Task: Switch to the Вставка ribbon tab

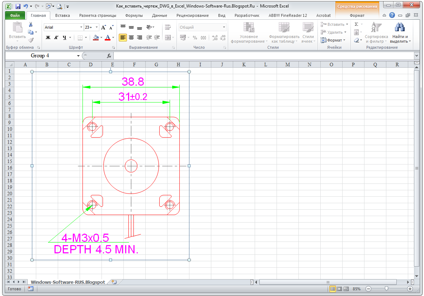Action: point(62,15)
